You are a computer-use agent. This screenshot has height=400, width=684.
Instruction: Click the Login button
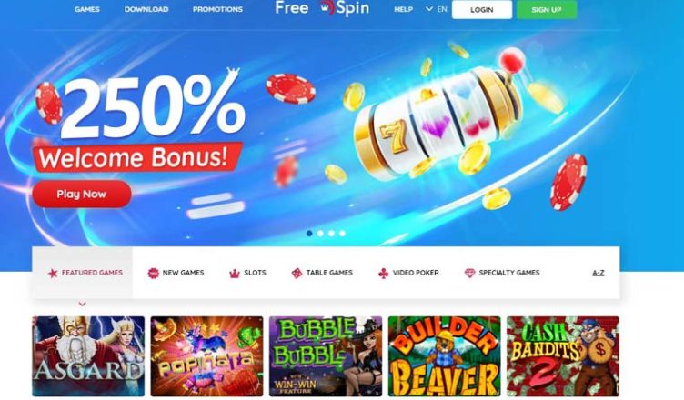click(x=482, y=10)
